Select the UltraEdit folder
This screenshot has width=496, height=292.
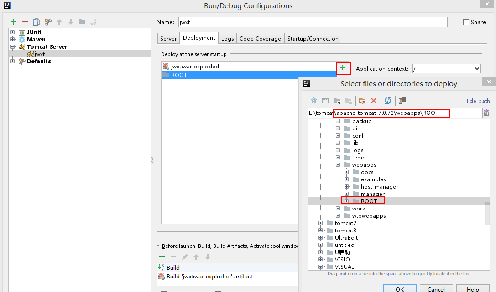[x=346, y=238]
